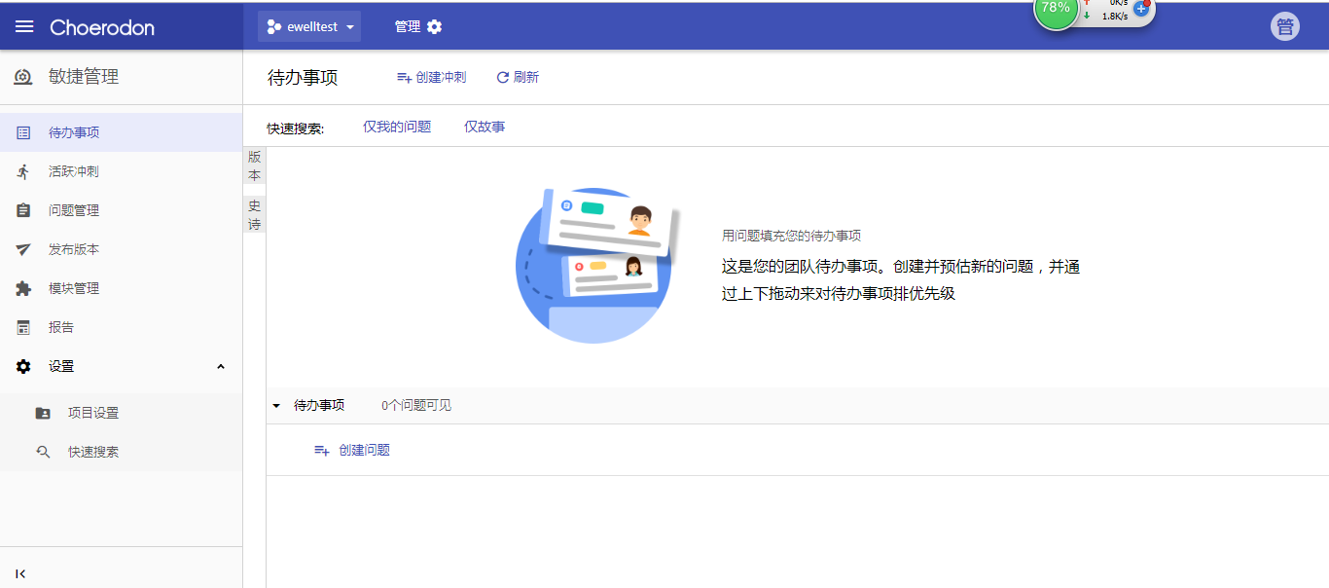Click the 创建问题 button
1329x588 pixels.
click(x=352, y=450)
